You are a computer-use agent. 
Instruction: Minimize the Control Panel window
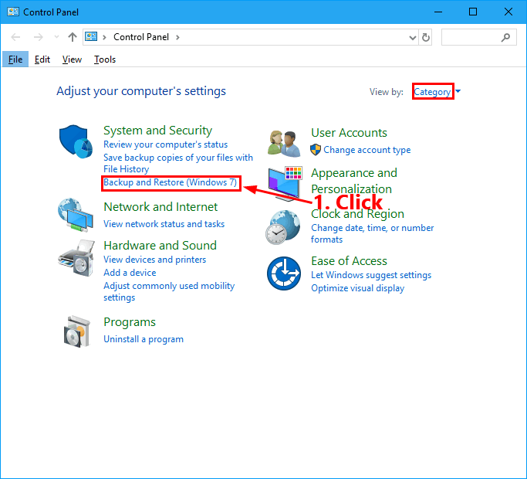(438, 12)
